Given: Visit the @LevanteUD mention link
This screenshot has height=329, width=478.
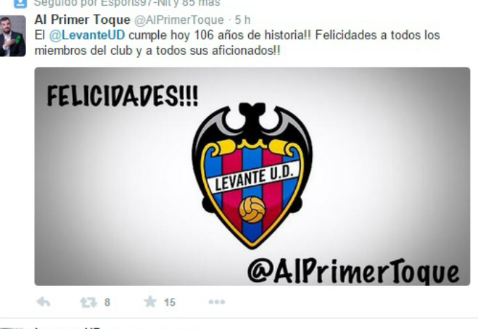Looking at the screenshot, I should (x=87, y=35).
